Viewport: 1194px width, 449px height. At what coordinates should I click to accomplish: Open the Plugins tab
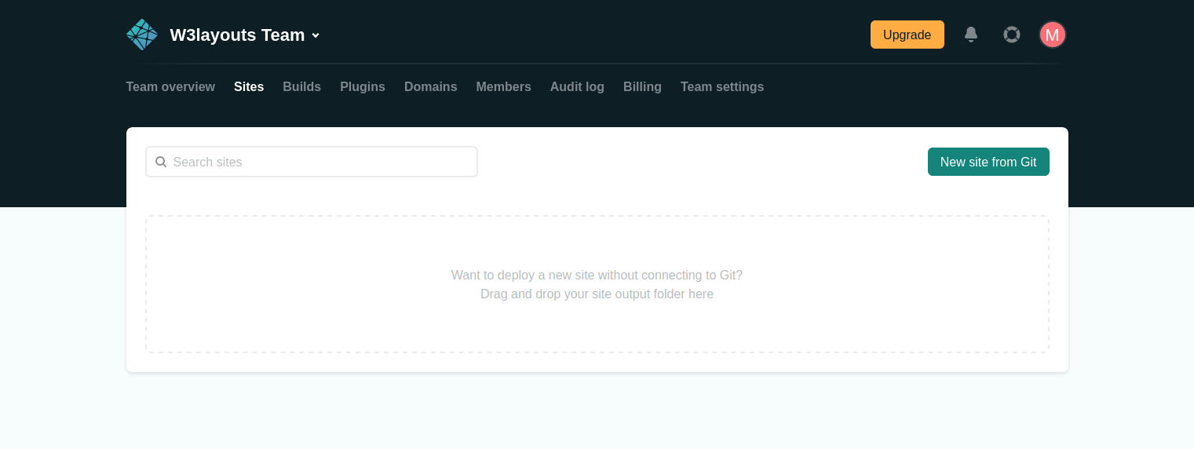(x=363, y=86)
